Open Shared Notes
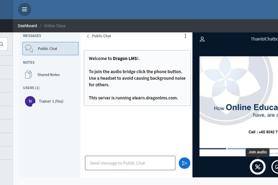 point(48,75)
